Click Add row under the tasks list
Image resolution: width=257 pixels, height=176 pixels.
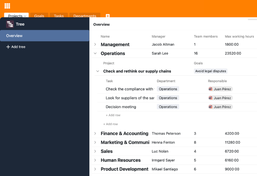pyautogui.click(x=113, y=115)
